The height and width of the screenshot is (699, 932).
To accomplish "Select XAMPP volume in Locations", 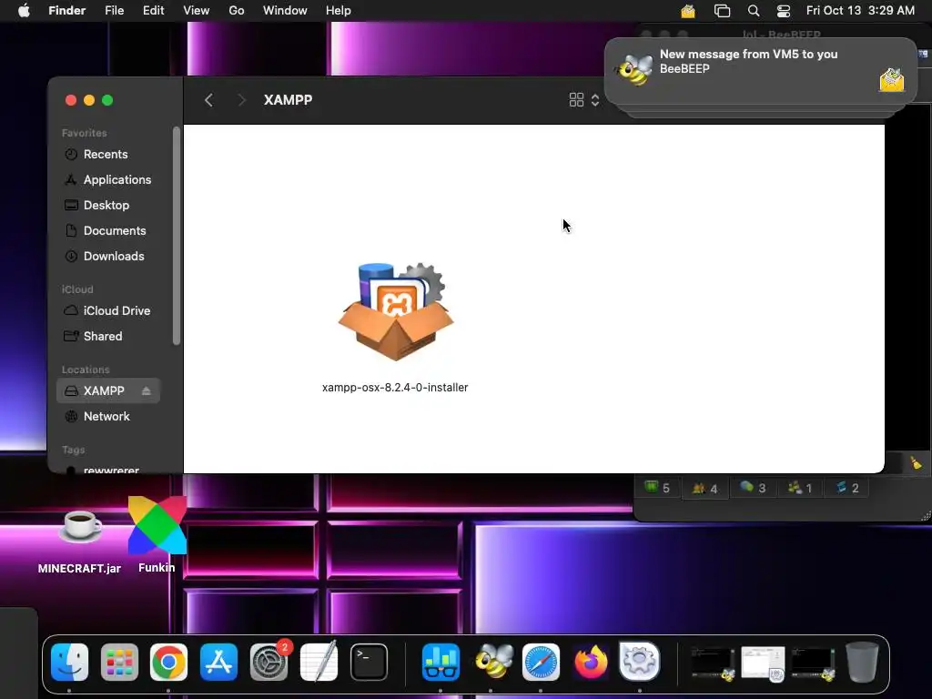I will click(x=108, y=391).
